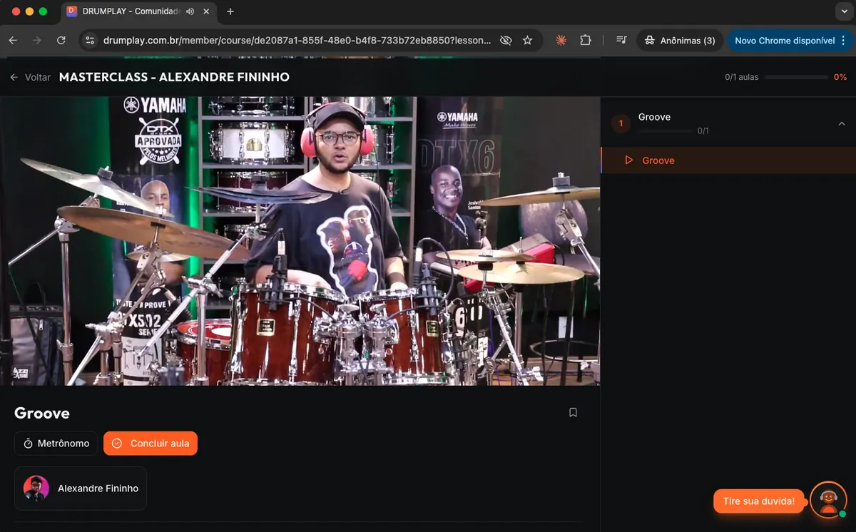This screenshot has width=856, height=532.
Task: Click the Groove module progress bar
Action: (666, 131)
